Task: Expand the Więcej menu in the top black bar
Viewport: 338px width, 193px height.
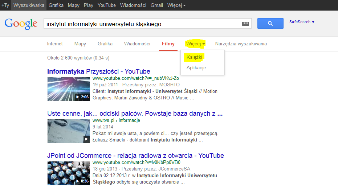Action: [x=176, y=5]
